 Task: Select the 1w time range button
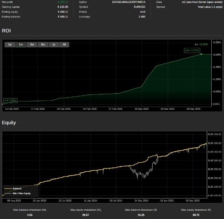point(10,44)
